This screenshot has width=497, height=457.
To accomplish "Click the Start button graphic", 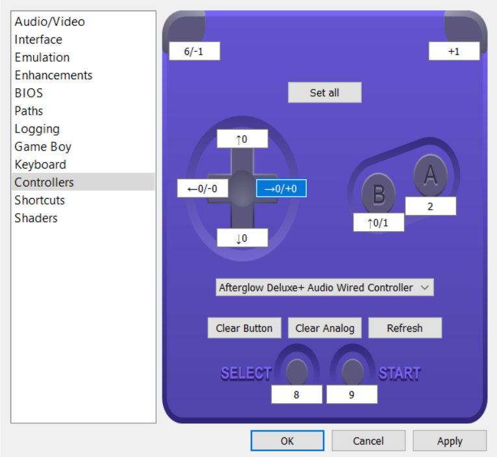I will pyautogui.click(x=352, y=371).
